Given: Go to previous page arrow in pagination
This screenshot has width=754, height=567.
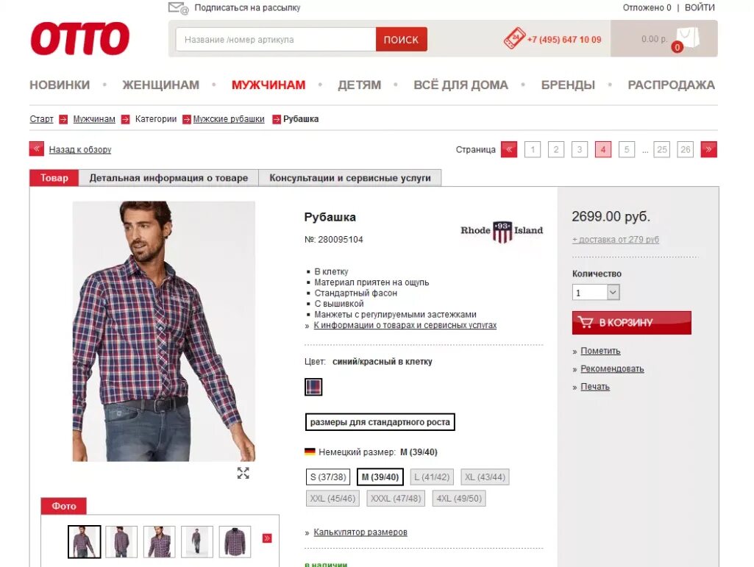Looking at the screenshot, I should click(509, 149).
